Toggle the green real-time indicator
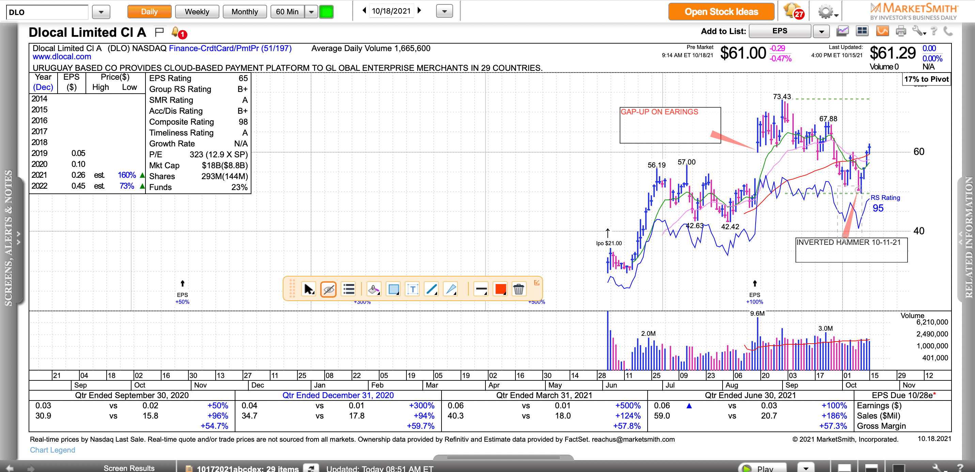 click(326, 12)
